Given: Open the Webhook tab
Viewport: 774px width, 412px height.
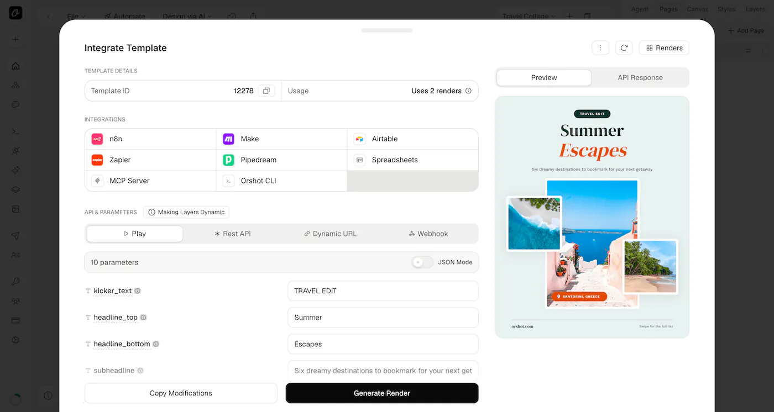Looking at the screenshot, I should click(x=428, y=234).
